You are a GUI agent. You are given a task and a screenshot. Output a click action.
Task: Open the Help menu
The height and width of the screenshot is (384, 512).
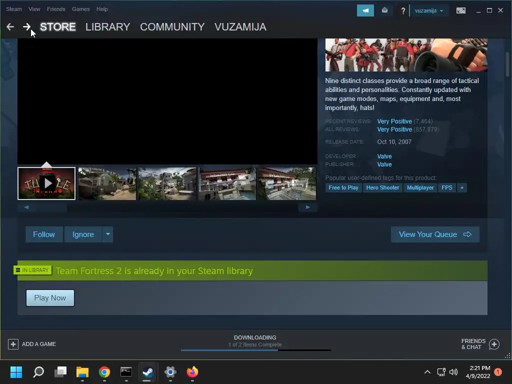click(x=102, y=9)
